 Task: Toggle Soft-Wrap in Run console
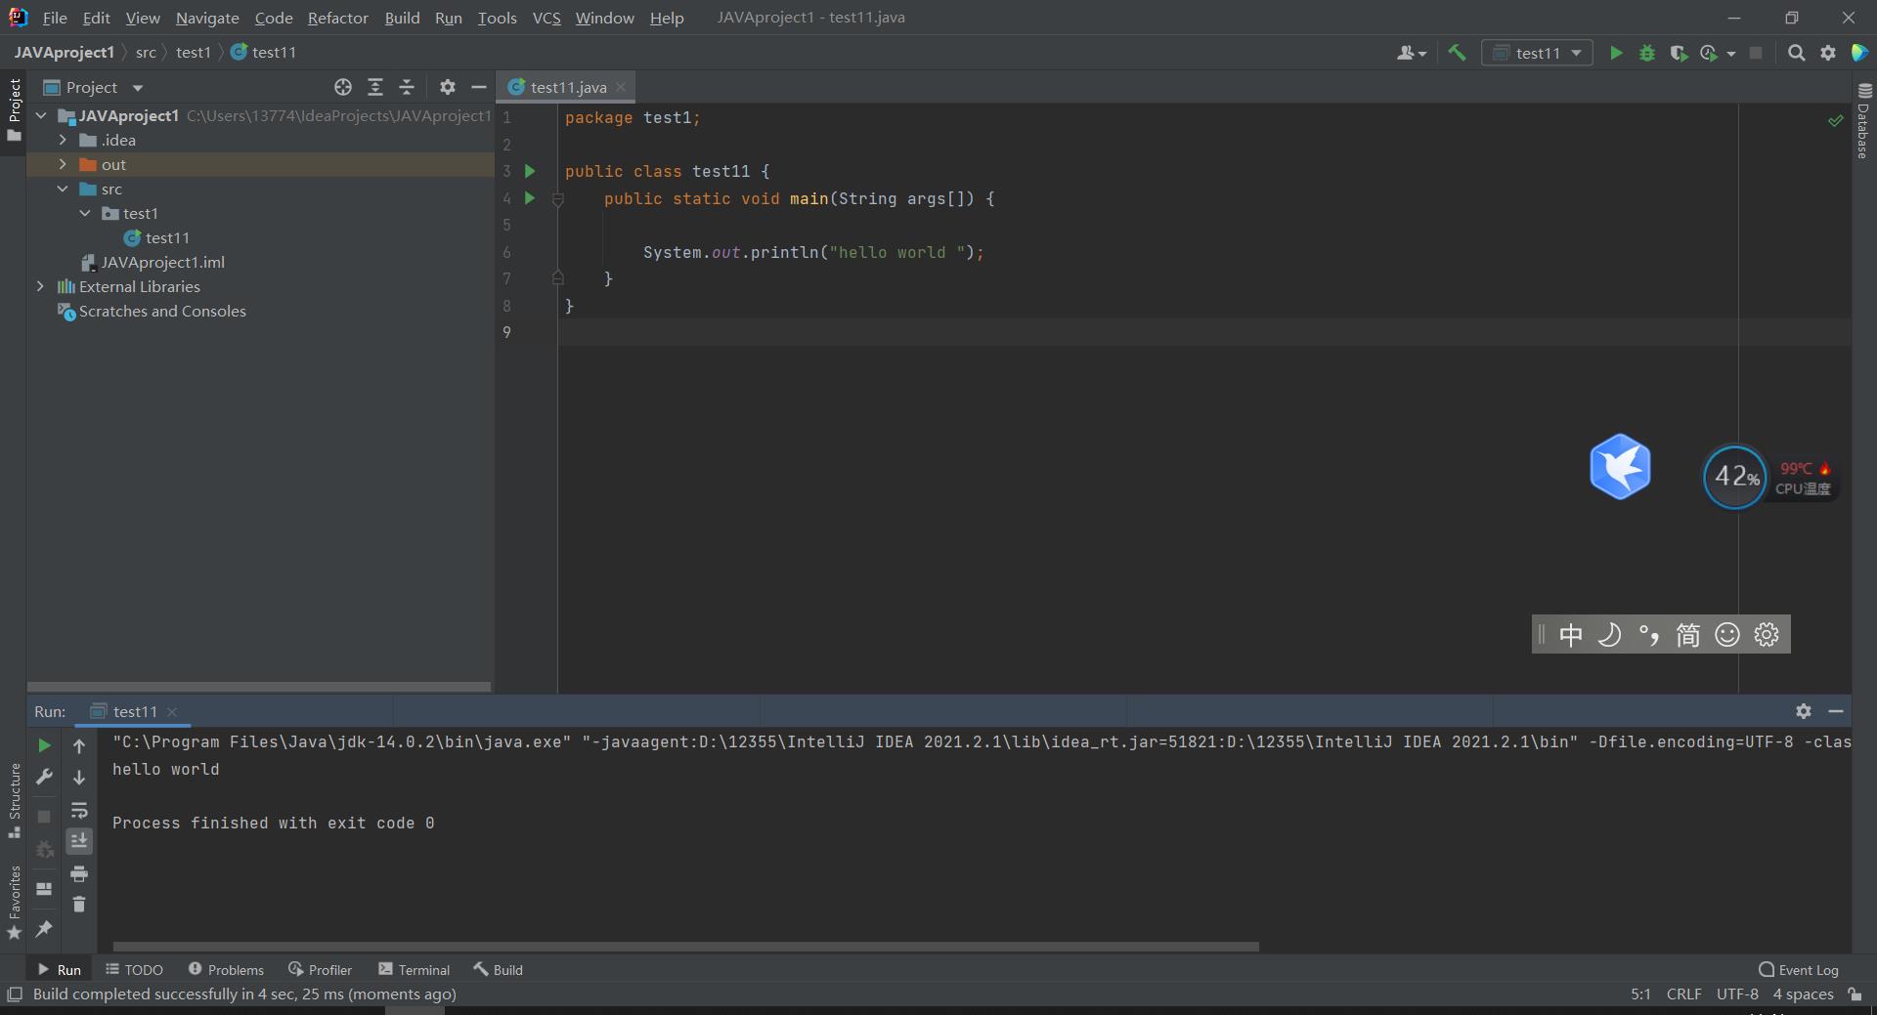79,810
